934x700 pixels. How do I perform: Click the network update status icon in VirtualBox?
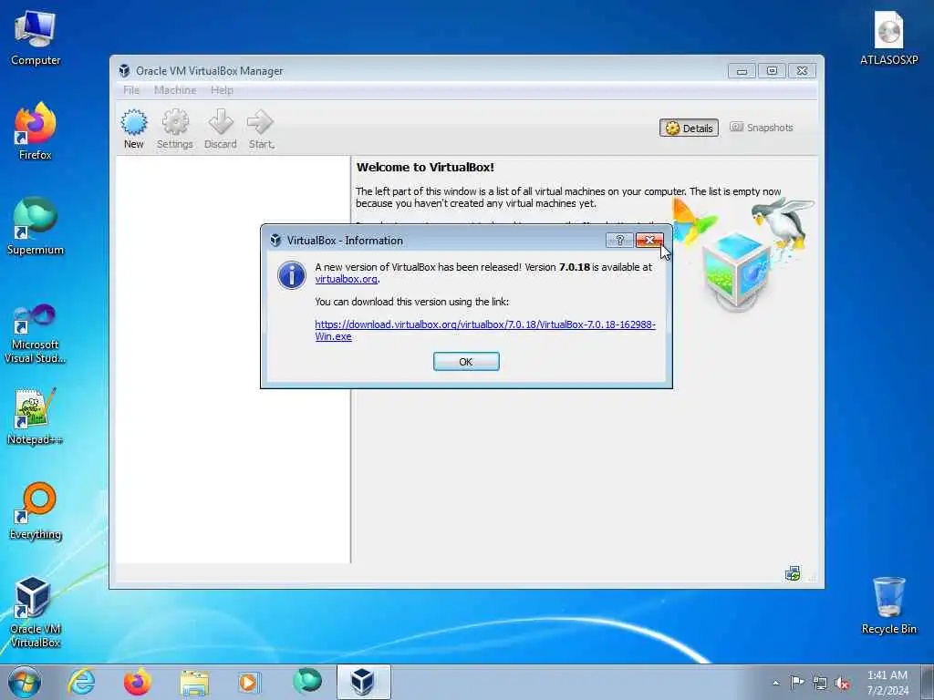click(793, 574)
